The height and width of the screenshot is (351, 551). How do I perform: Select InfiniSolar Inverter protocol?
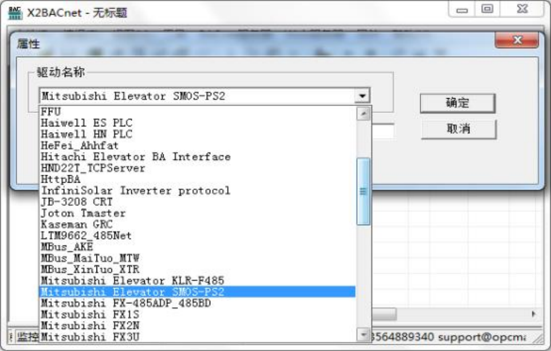tap(197, 191)
